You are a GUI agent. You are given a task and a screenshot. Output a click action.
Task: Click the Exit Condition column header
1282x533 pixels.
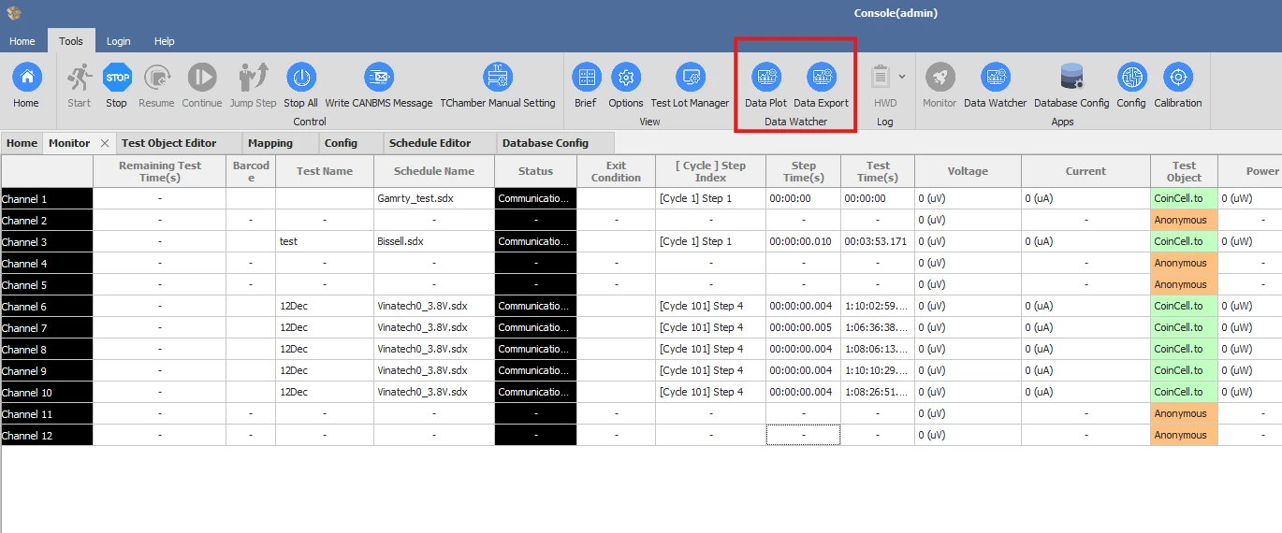617,171
